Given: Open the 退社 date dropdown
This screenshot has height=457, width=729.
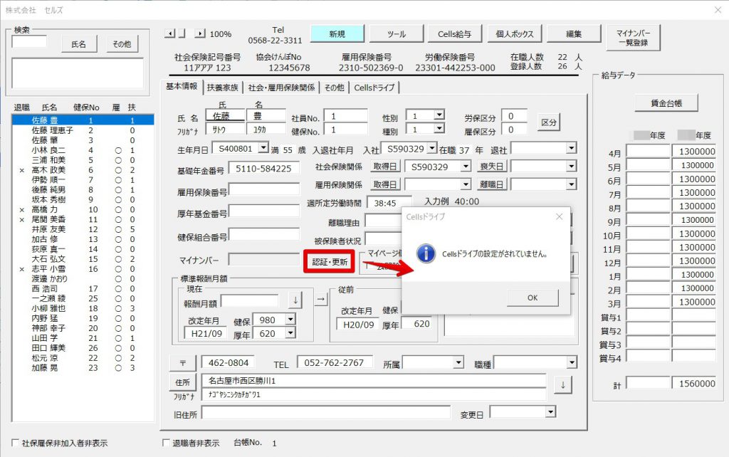Looking at the screenshot, I should pos(572,149).
